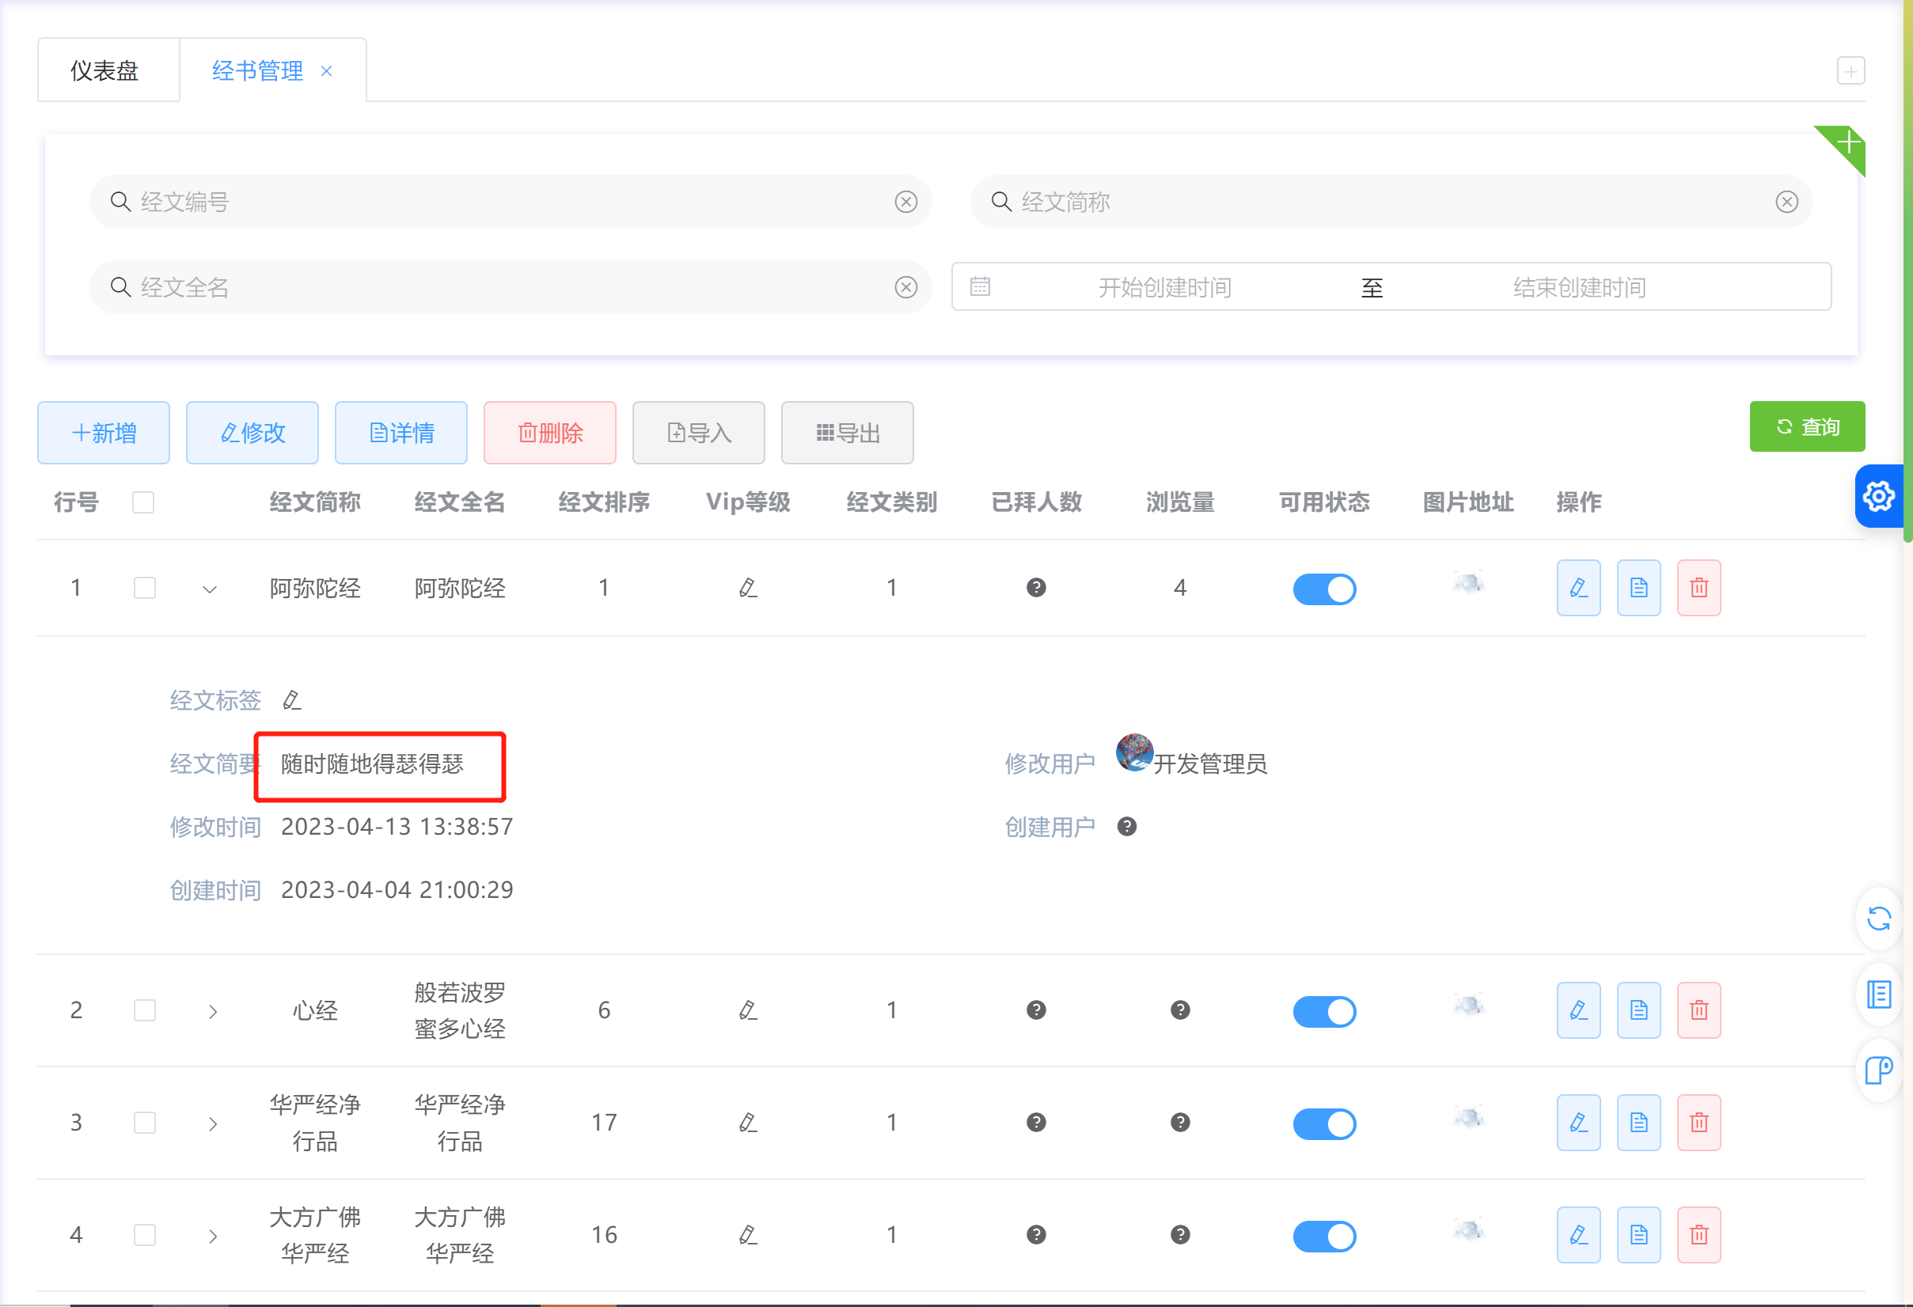Open the settings gear on the right edge
Screen dimensions: 1913x1307
[x=1879, y=496]
